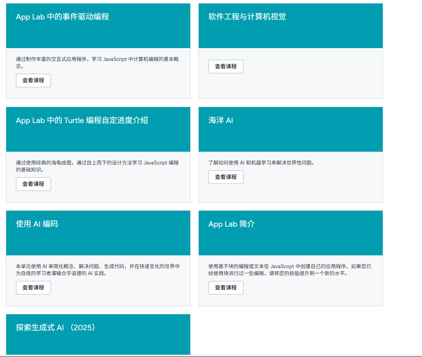The width and height of the screenshot is (422, 357).
Task: Click description 本单元使用 AI 来简化概念
Action: click(x=98, y=270)
